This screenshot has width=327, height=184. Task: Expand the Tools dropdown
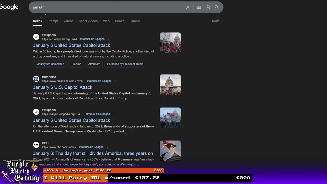[x=217, y=21]
